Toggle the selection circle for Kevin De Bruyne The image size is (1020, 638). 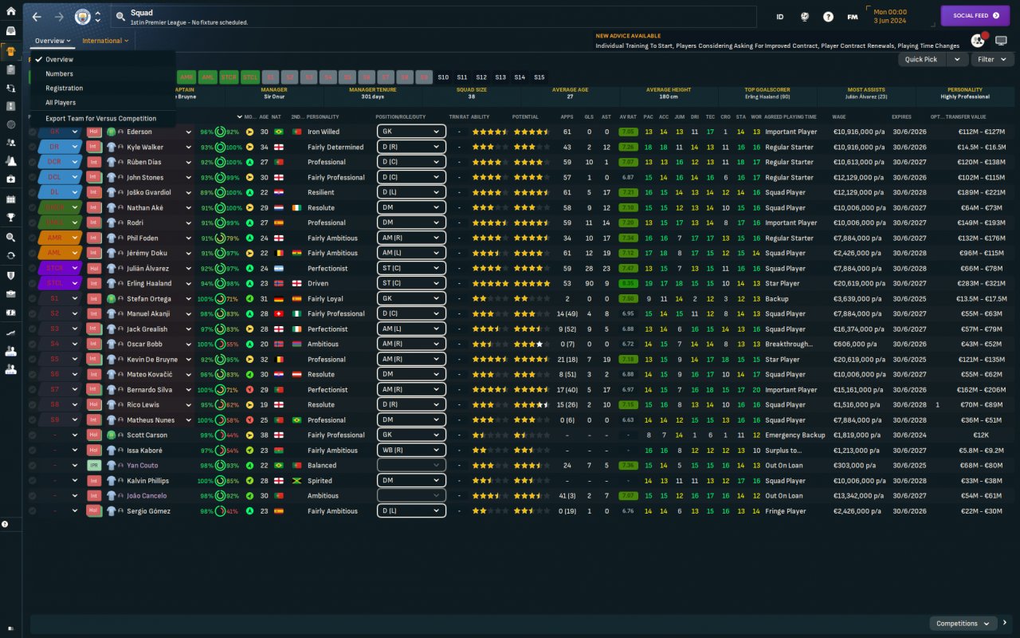[33, 359]
